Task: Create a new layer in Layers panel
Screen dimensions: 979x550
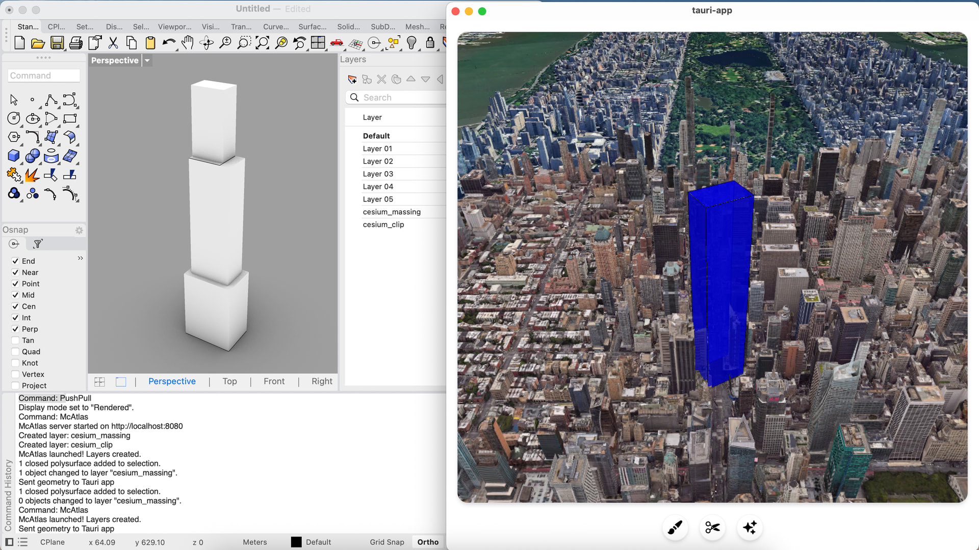Action: [x=352, y=80]
